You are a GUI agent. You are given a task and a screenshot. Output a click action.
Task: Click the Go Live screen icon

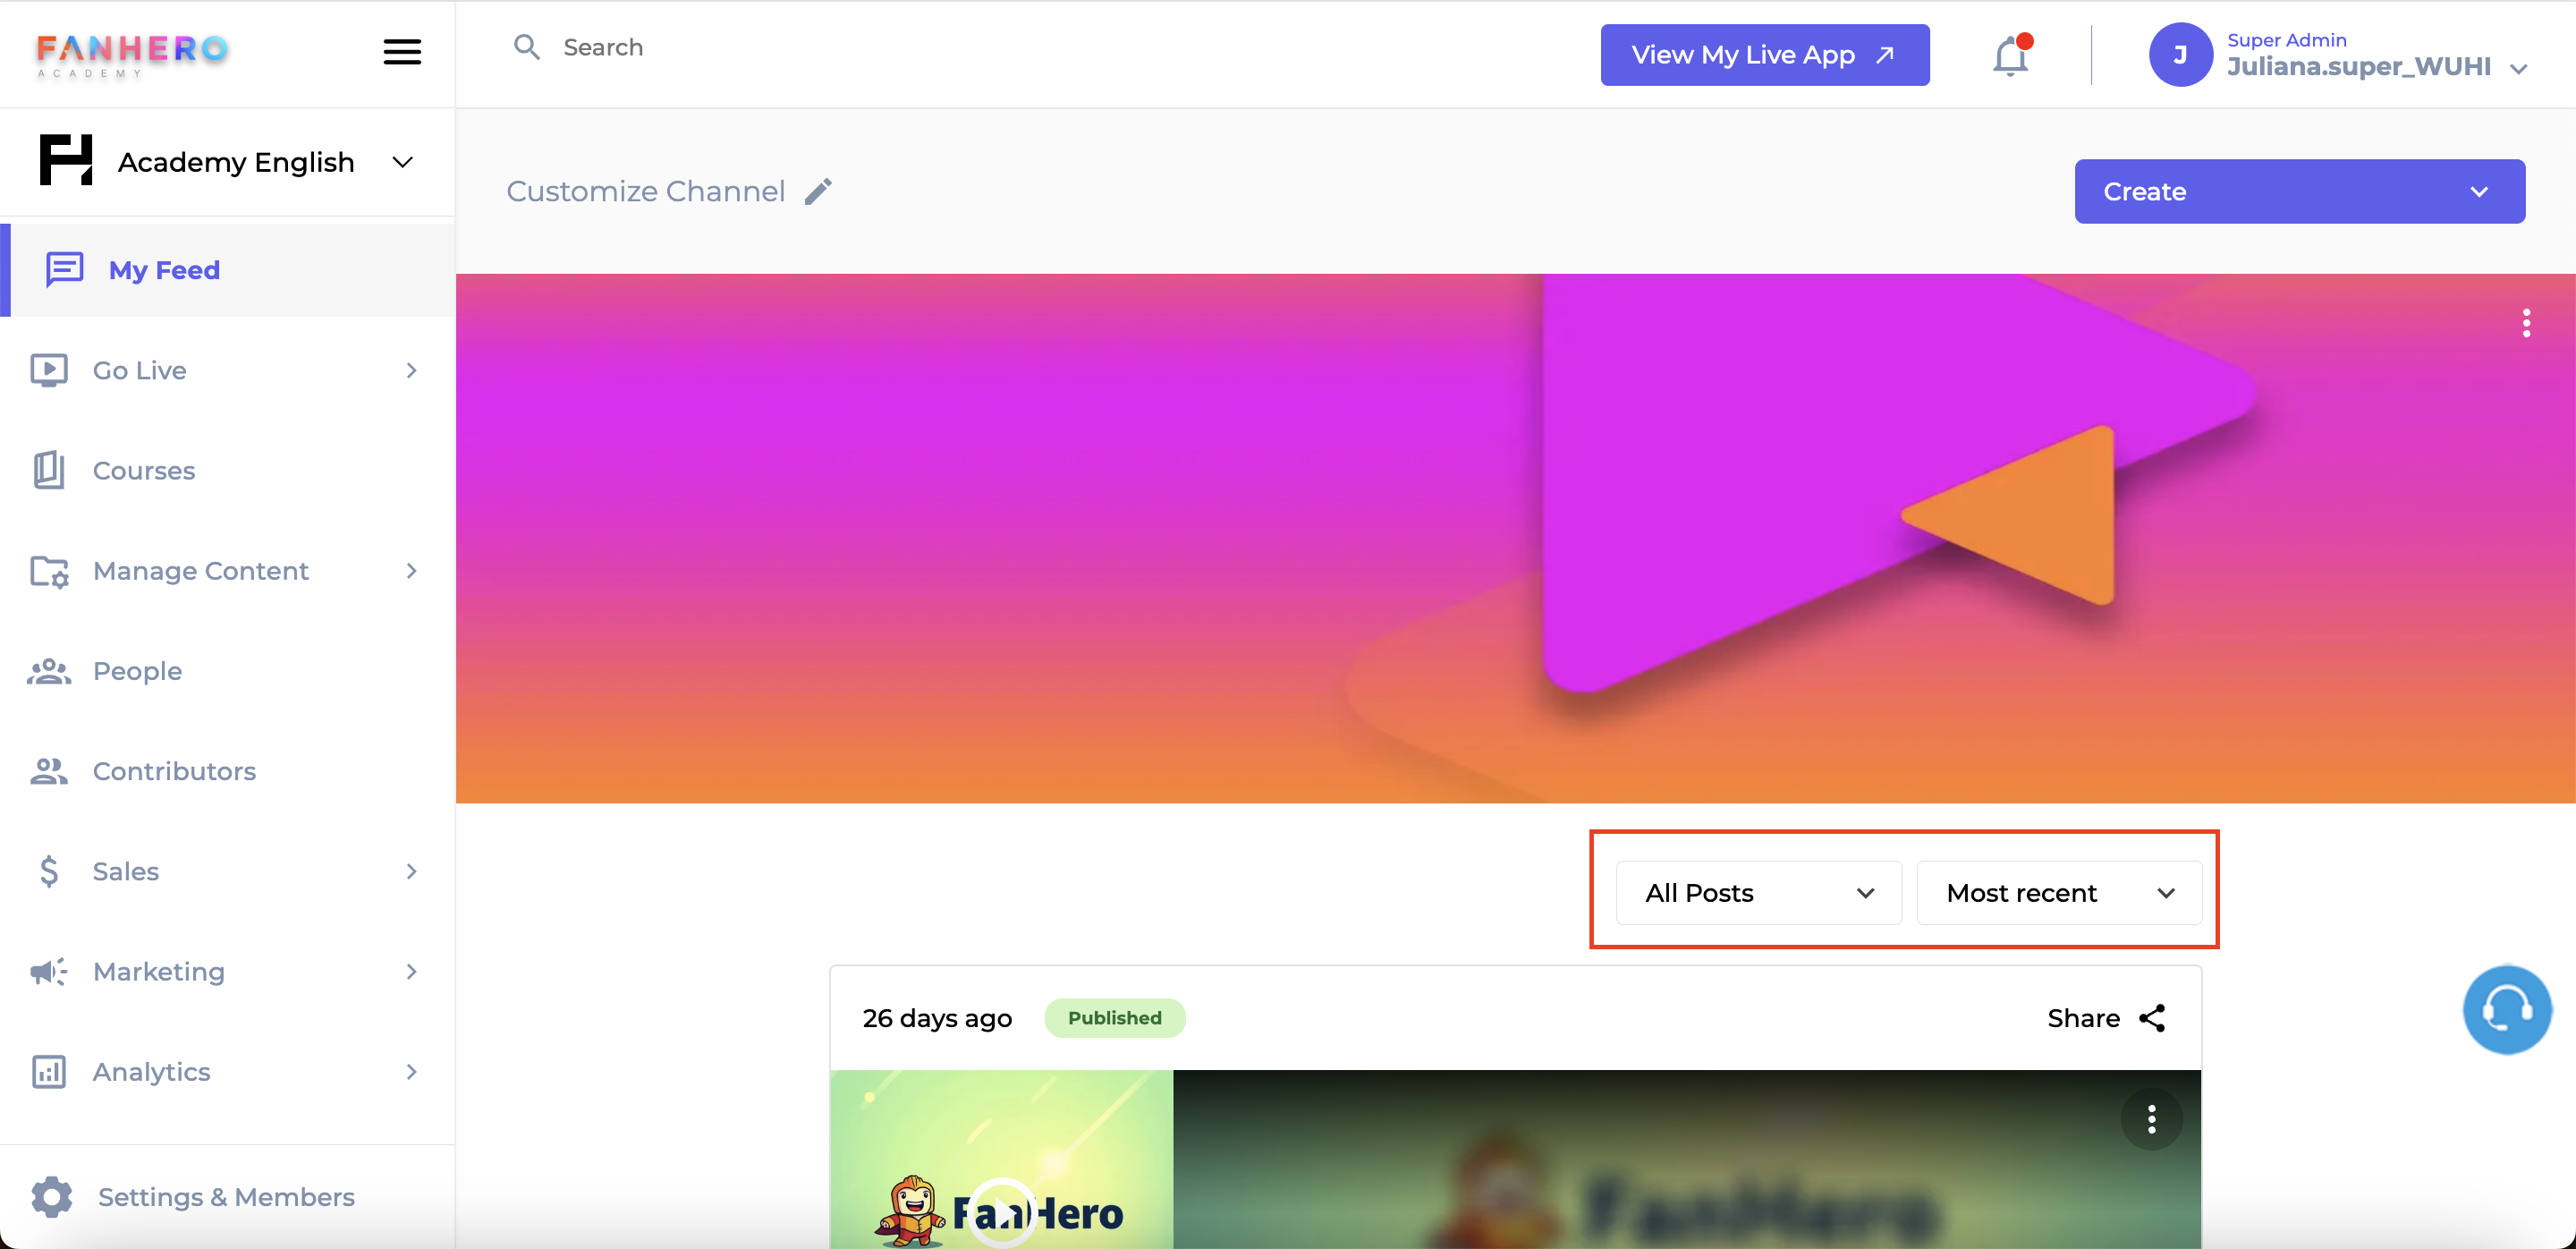(49, 370)
